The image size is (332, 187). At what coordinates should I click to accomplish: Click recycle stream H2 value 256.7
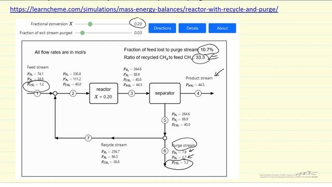[115, 152]
